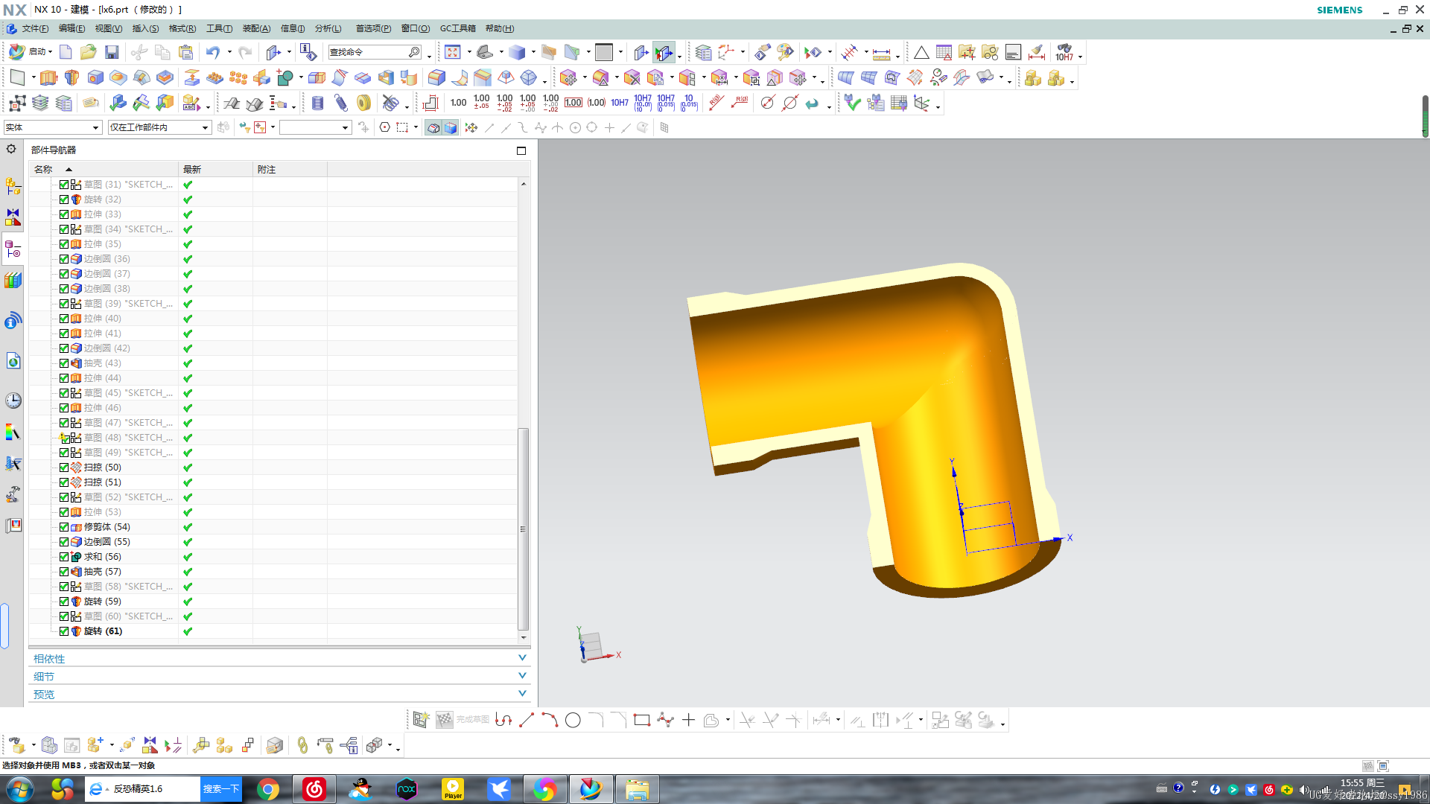Uncheck the 扫掠 (50) feature checkbox
The height and width of the screenshot is (804, 1430).
pos(64,468)
